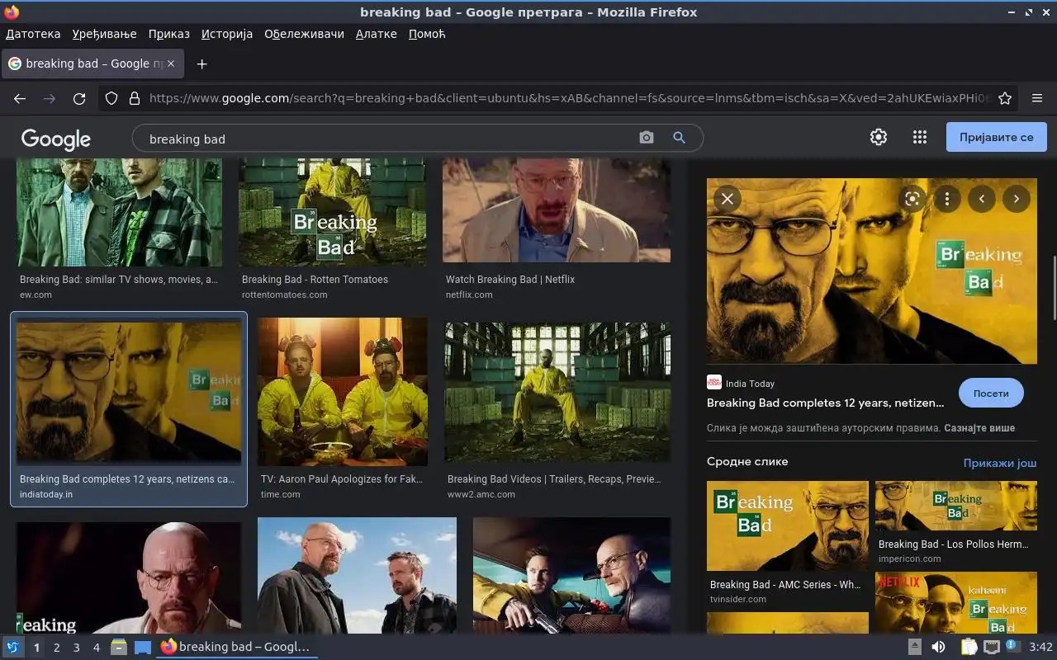1057x660 pixels.
Task: Search by image with camera icon
Action: pyautogui.click(x=647, y=138)
